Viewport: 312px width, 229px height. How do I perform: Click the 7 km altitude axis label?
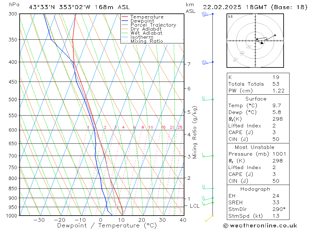(189, 64)
